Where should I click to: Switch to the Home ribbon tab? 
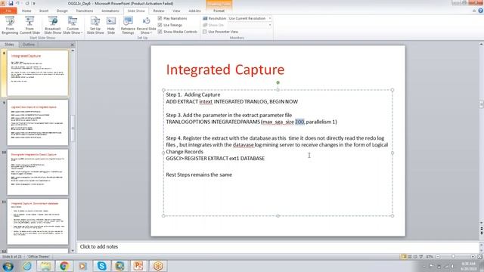[x=26, y=11]
